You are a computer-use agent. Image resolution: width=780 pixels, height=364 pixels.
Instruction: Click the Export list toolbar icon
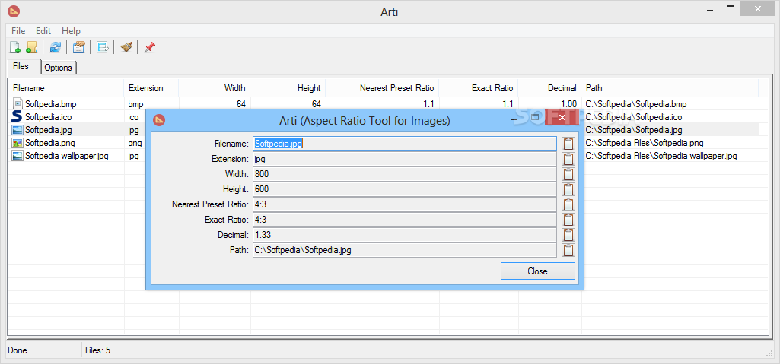(103, 47)
